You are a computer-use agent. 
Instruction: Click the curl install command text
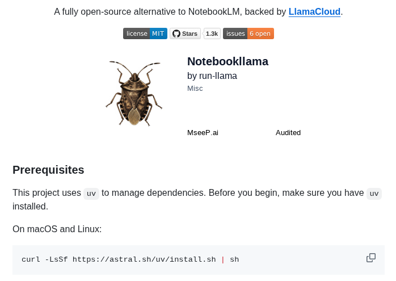(130, 259)
